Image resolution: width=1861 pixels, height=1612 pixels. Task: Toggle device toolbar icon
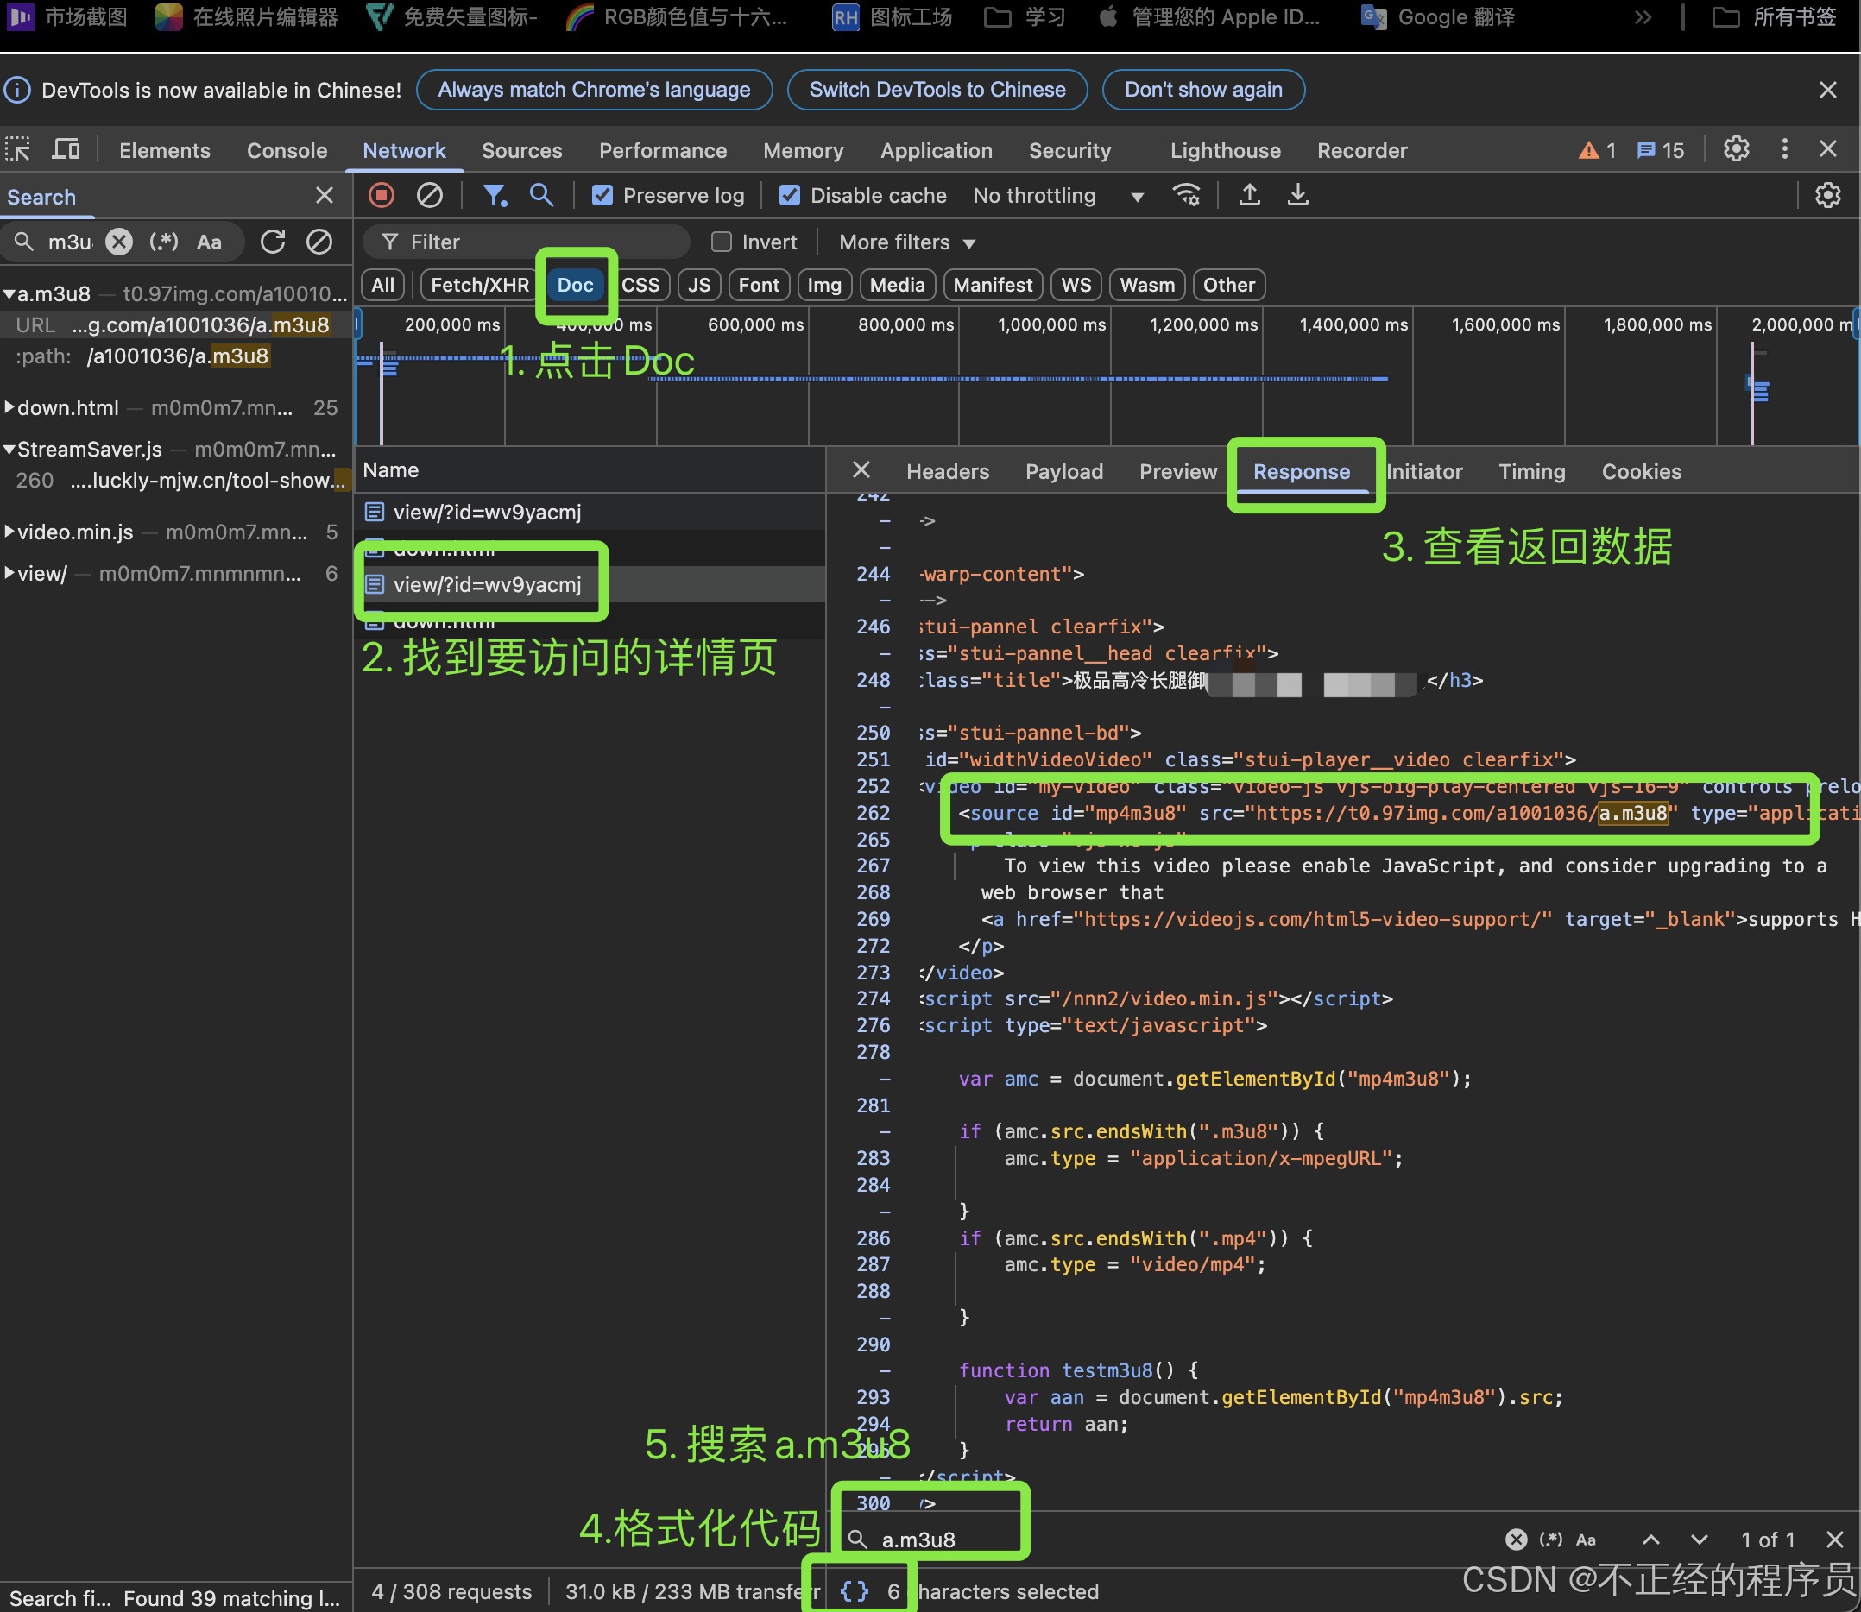65,149
